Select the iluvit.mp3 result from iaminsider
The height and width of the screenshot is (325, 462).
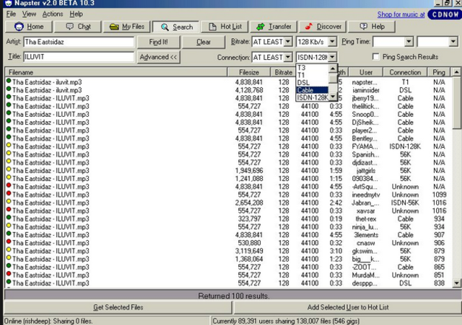click(228, 90)
